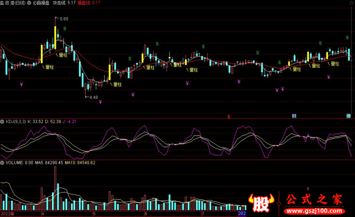This screenshot has width=355, height=217.
Task: Open the indicator dropdown beside 盐田港(日线)
Action: click(29, 3)
